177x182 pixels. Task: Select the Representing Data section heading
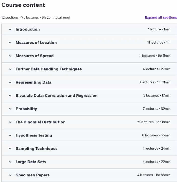point(33,82)
